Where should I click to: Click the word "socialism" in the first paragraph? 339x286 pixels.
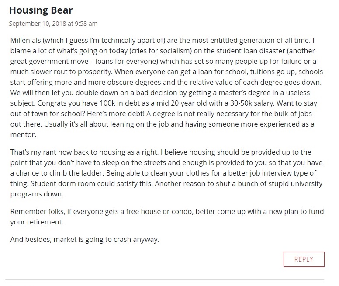pyautogui.click(x=179, y=50)
